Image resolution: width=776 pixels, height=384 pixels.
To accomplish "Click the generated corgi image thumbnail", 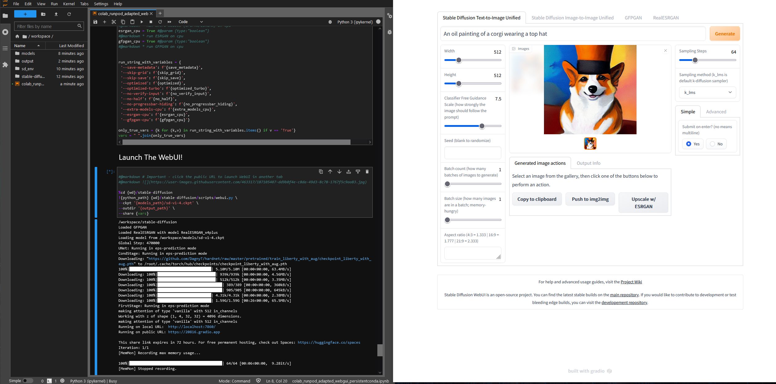I will coord(590,143).
